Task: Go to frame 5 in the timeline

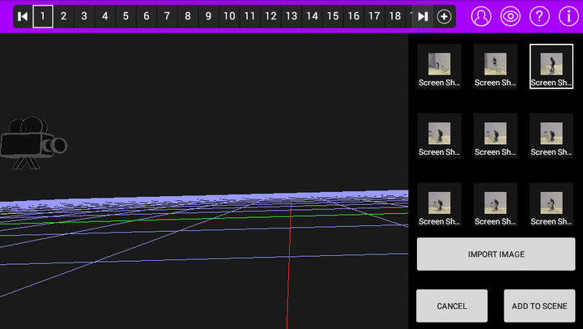Action: 126,16
